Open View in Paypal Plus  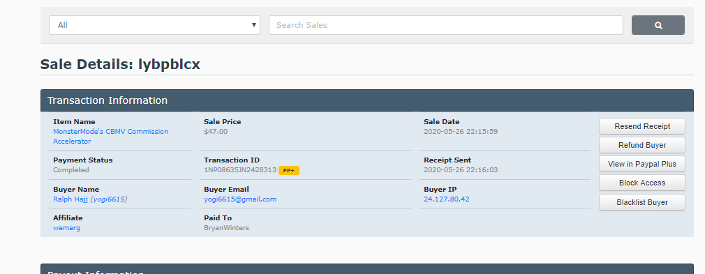point(642,164)
